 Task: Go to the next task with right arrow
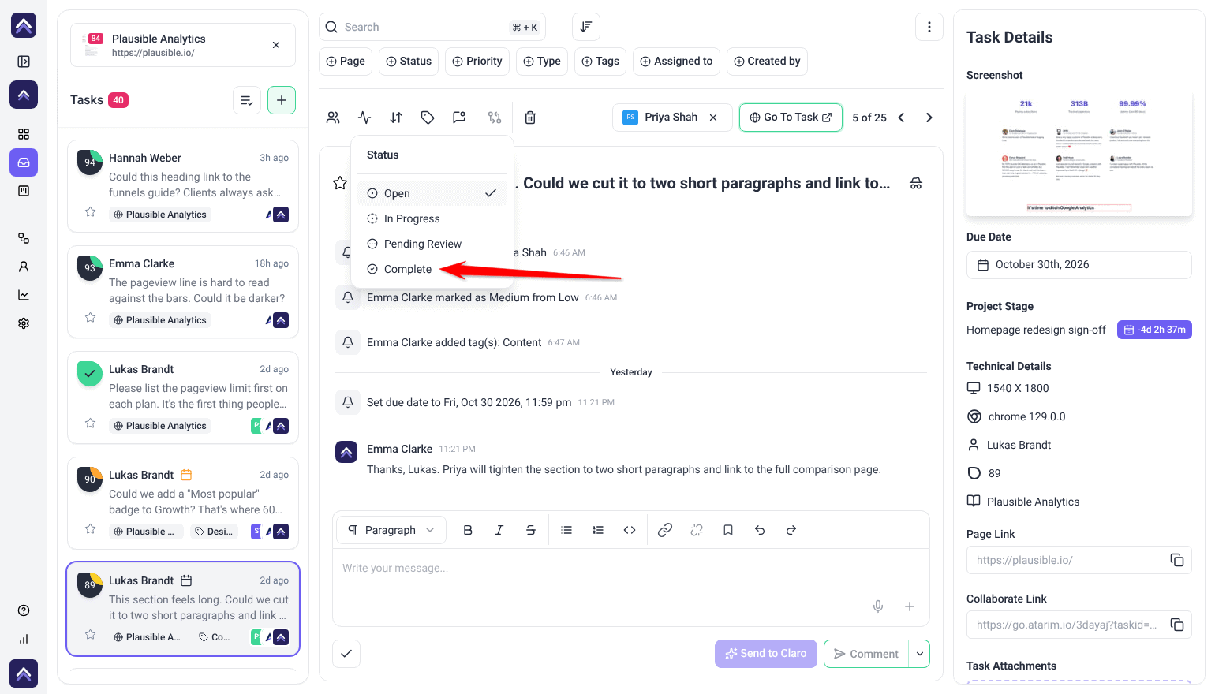click(929, 118)
